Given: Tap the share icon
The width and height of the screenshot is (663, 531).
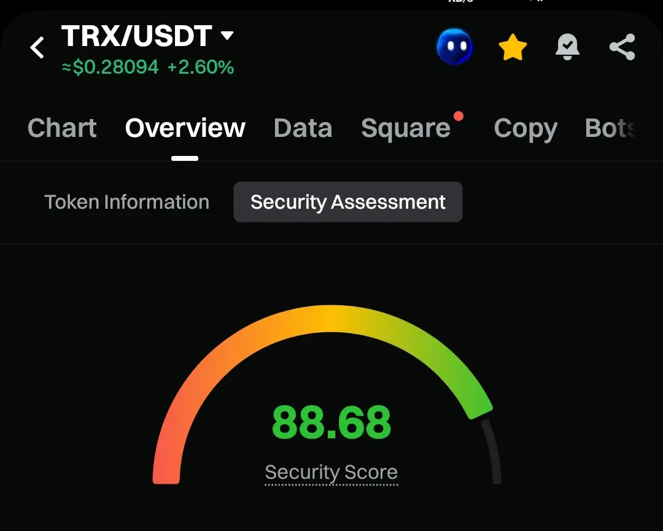Looking at the screenshot, I should click(622, 47).
